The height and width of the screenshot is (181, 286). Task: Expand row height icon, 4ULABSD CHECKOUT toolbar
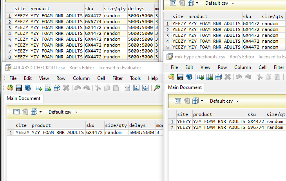click(x=136, y=88)
